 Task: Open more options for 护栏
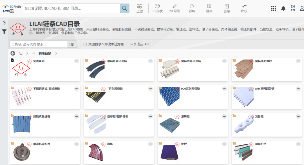[x=224, y=144]
